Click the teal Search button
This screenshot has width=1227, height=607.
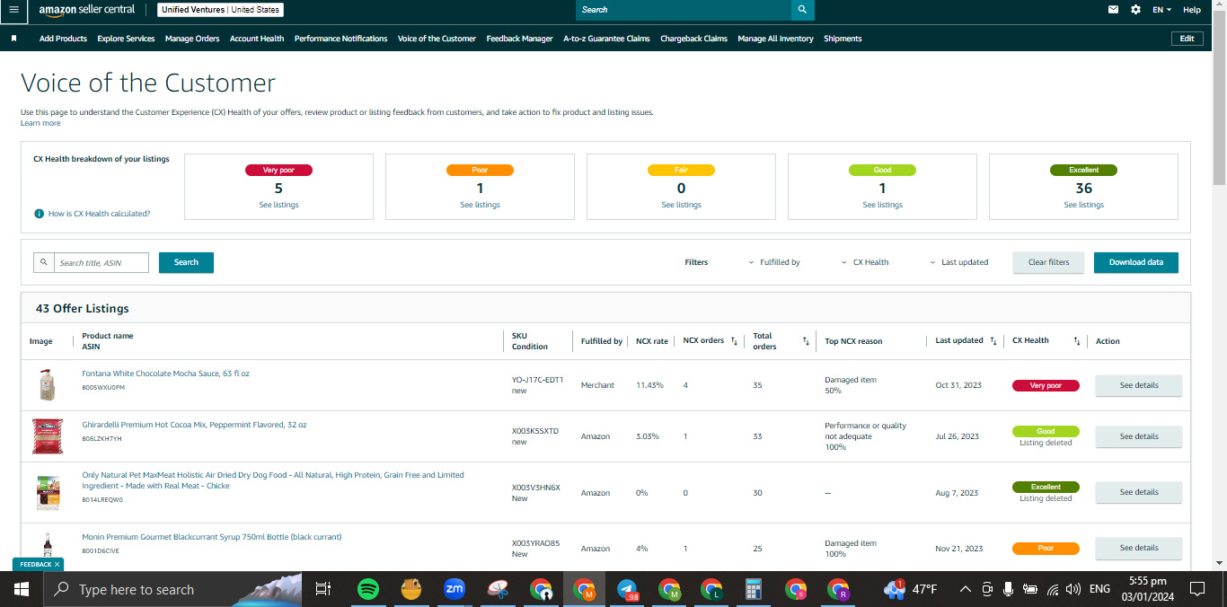click(186, 262)
